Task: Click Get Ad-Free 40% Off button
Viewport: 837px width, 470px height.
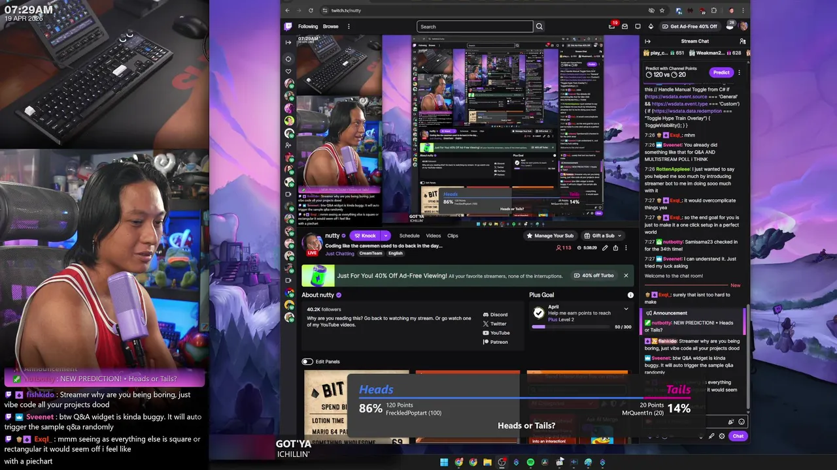Action: pyautogui.click(x=689, y=27)
